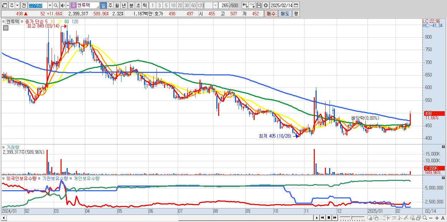Select the 분 (minute) period button
This screenshot has height=222, width=447.
click(x=131, y=5)
